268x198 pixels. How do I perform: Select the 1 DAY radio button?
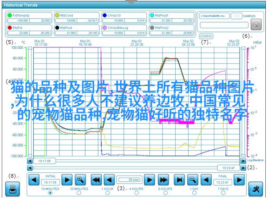194,193
